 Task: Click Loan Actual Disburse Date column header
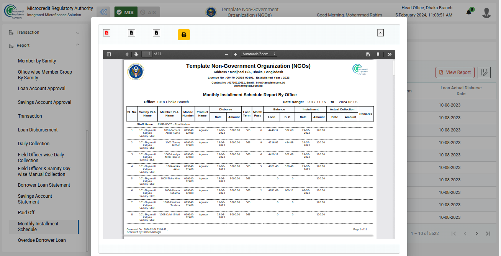coord(461,91)
